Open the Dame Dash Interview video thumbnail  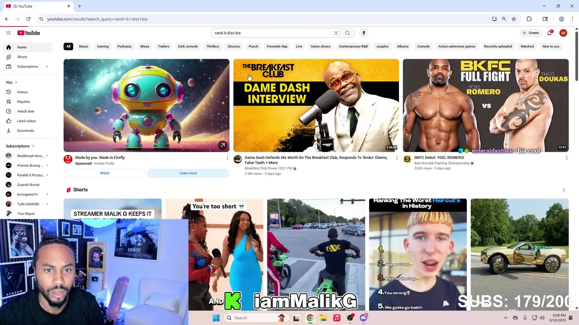coord(316,105)
